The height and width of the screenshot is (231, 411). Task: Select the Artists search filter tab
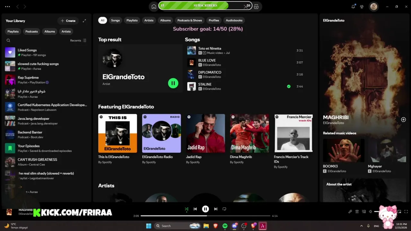click(x=149, y=20)
